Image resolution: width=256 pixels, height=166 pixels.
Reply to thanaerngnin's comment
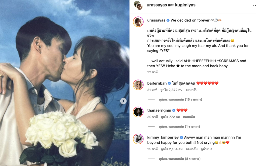189,117
